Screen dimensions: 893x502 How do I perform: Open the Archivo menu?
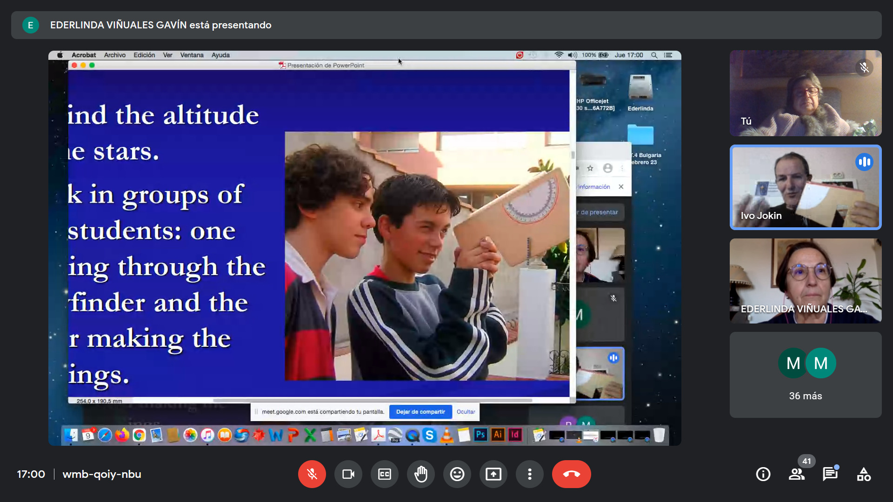(x=115, y=55)
